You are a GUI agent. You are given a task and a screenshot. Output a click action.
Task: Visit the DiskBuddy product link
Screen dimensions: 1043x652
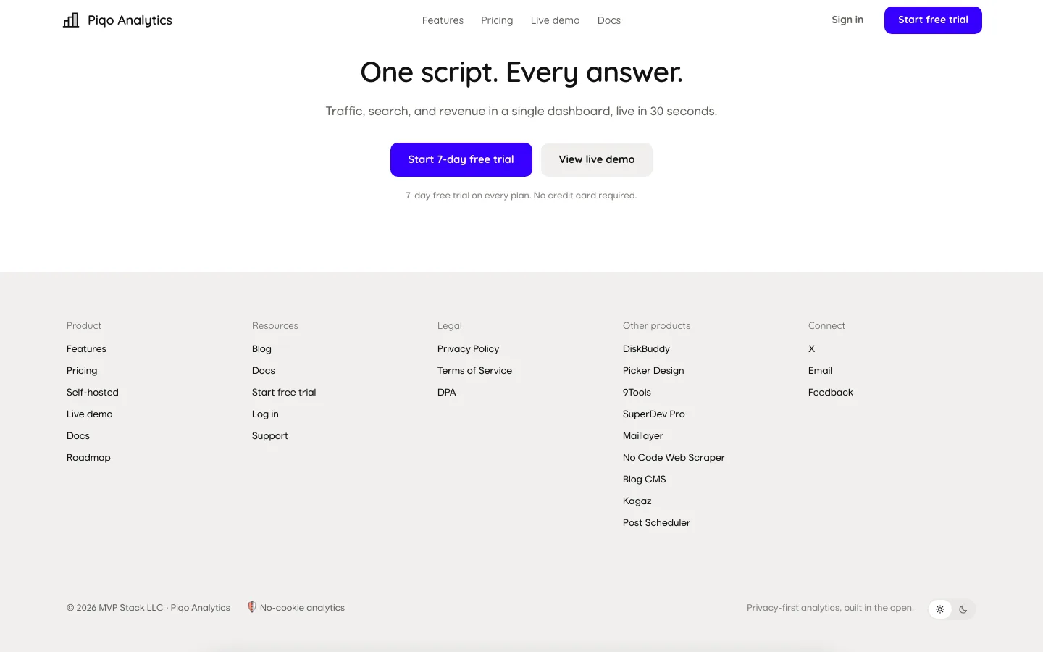pos(646,348)
